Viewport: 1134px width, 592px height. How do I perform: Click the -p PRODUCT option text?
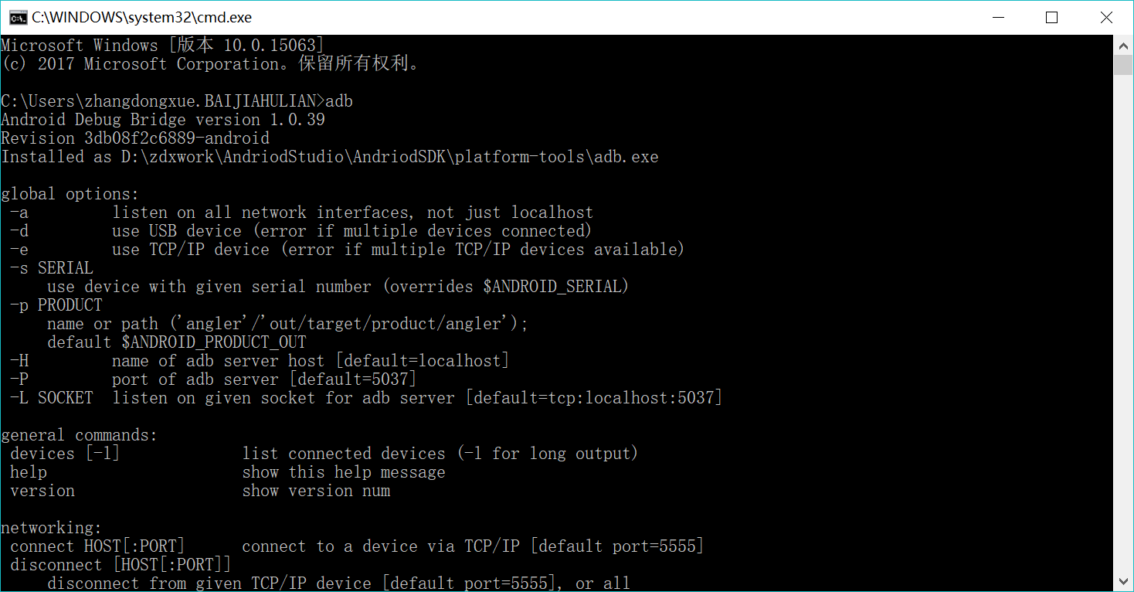(x=56, y=305)
